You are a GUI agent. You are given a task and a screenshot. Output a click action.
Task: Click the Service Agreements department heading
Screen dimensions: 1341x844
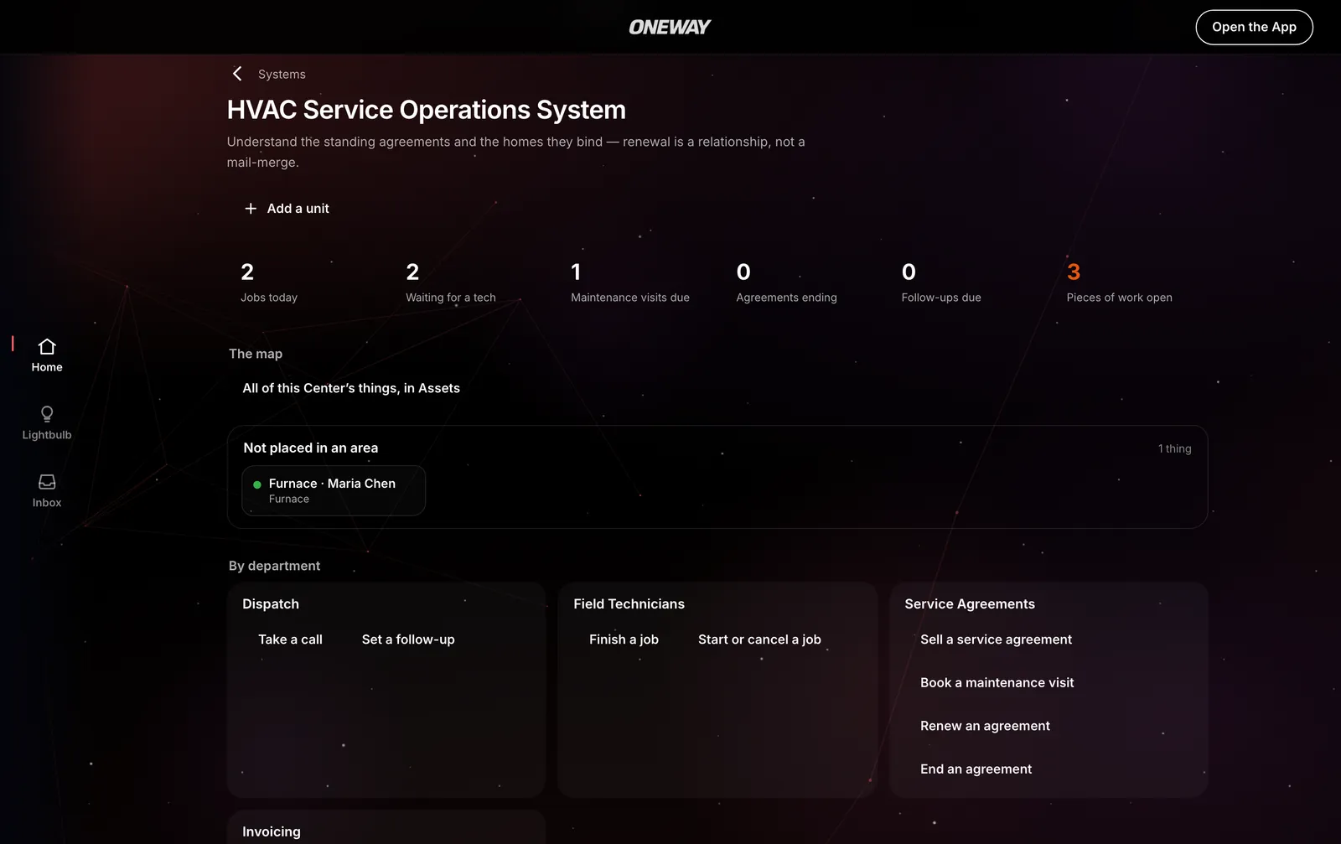coord(970,604)
